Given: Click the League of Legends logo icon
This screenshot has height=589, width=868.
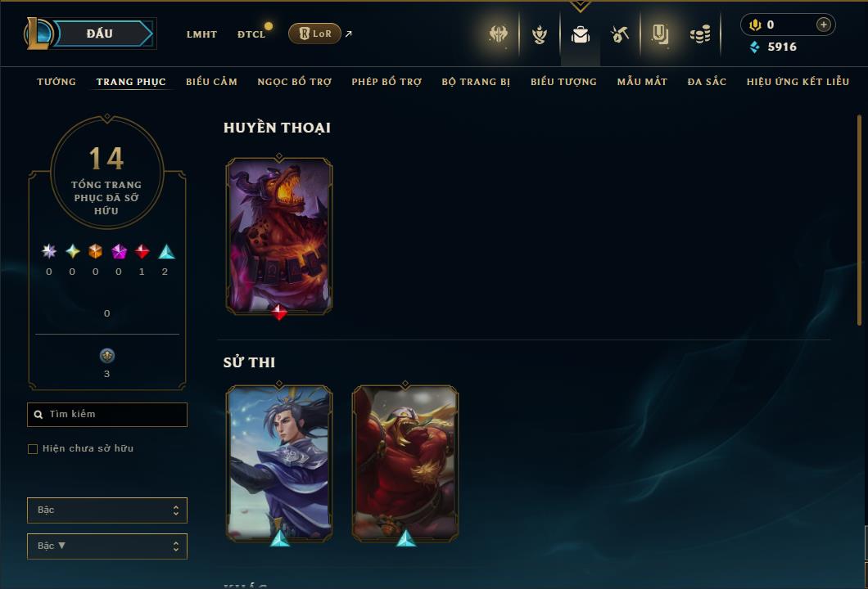Looking at the screenshot, I should click(x=38, y=34).
